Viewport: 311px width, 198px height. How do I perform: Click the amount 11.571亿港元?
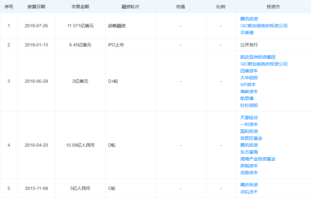(80, 26)
